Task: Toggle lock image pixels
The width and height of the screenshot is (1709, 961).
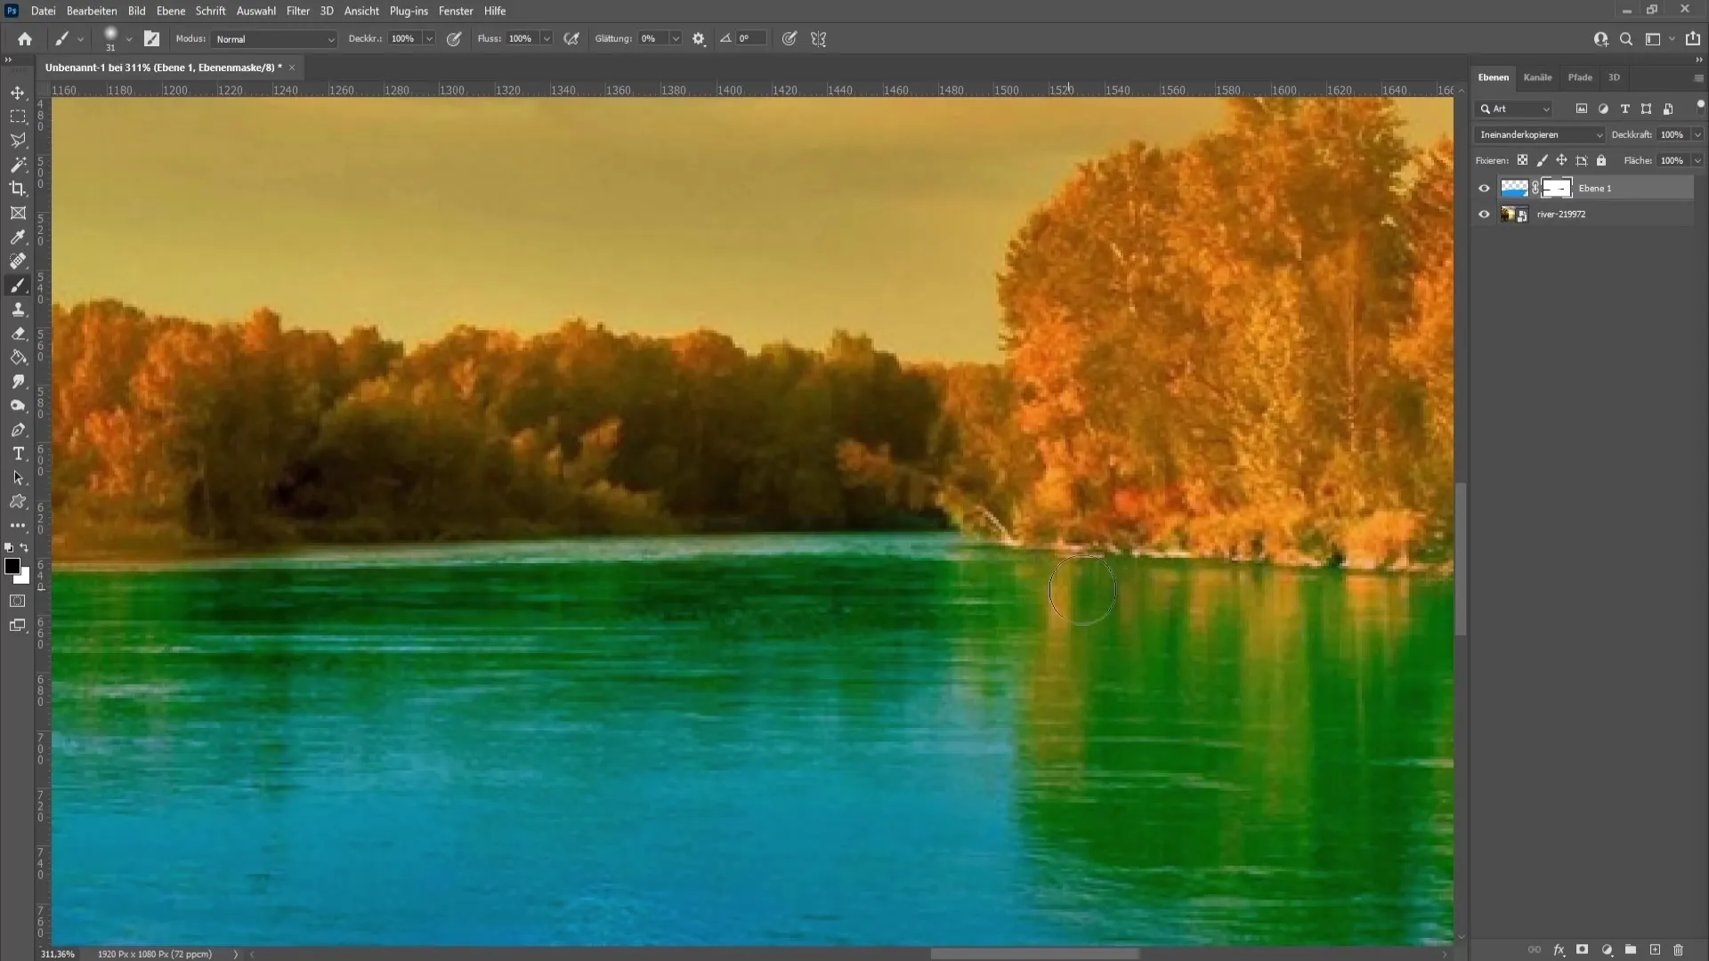Action: coord(1543,160)
